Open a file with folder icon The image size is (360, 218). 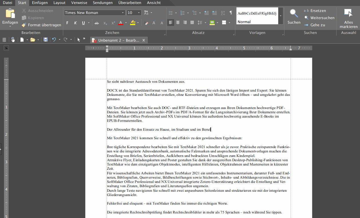point(33,40)
